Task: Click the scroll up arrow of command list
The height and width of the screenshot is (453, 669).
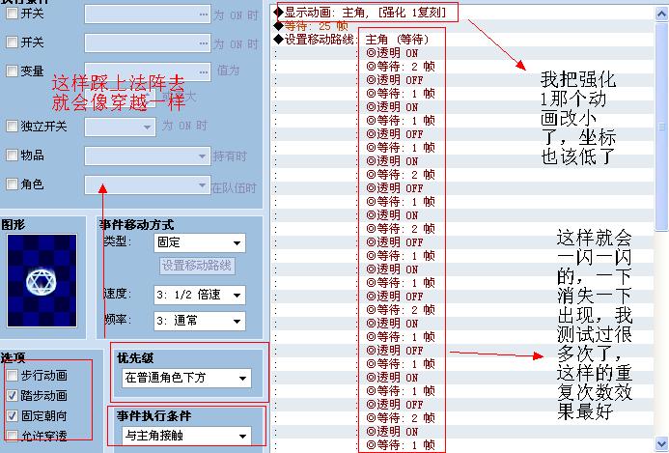Action: [x=661, y=14]
